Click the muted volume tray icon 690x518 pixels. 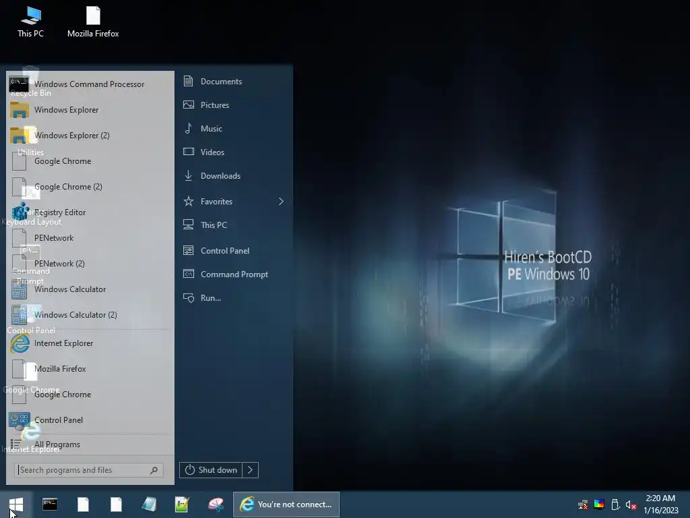click(631, 505)
